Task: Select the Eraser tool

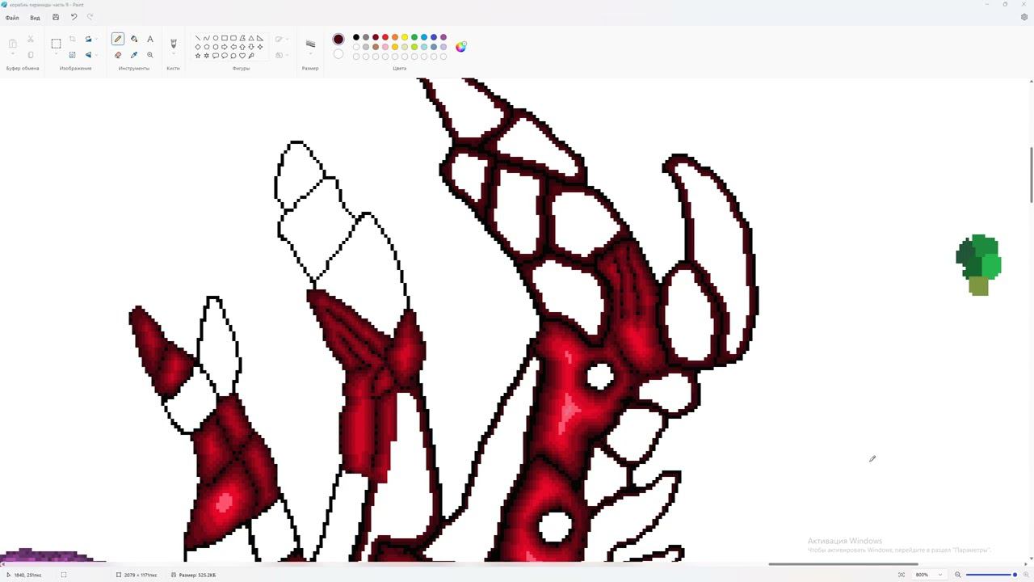Action: pos(118,55)
